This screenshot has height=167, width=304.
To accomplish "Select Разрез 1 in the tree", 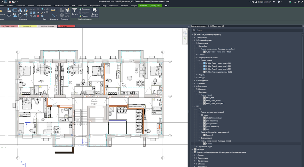I will (x=209, y=135).
